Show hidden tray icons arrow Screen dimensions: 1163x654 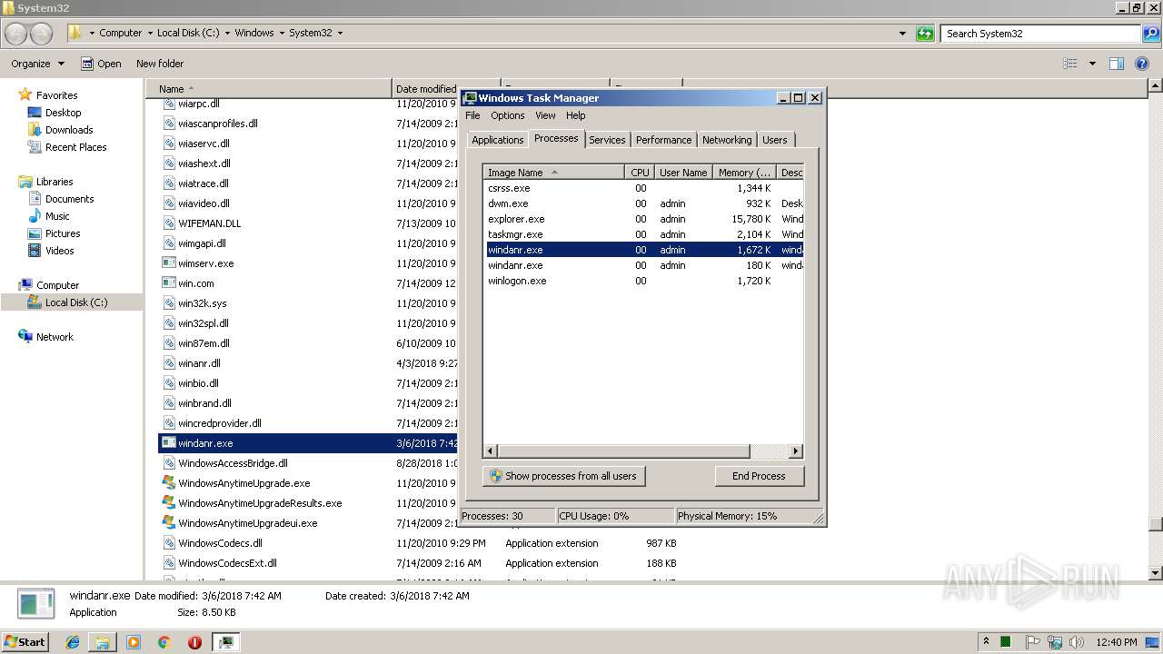tap(986, 641)
